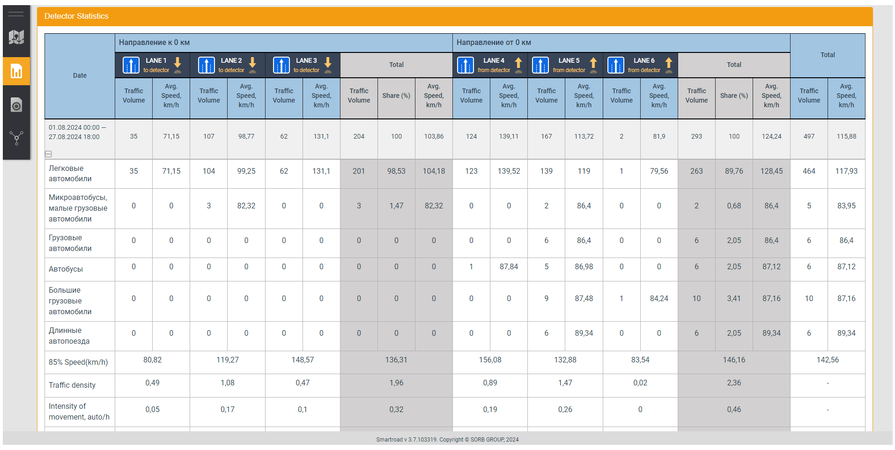Select the Большие грузовые автомобили row label
Screen dimensions: 895x450
(x=80, y=301)
